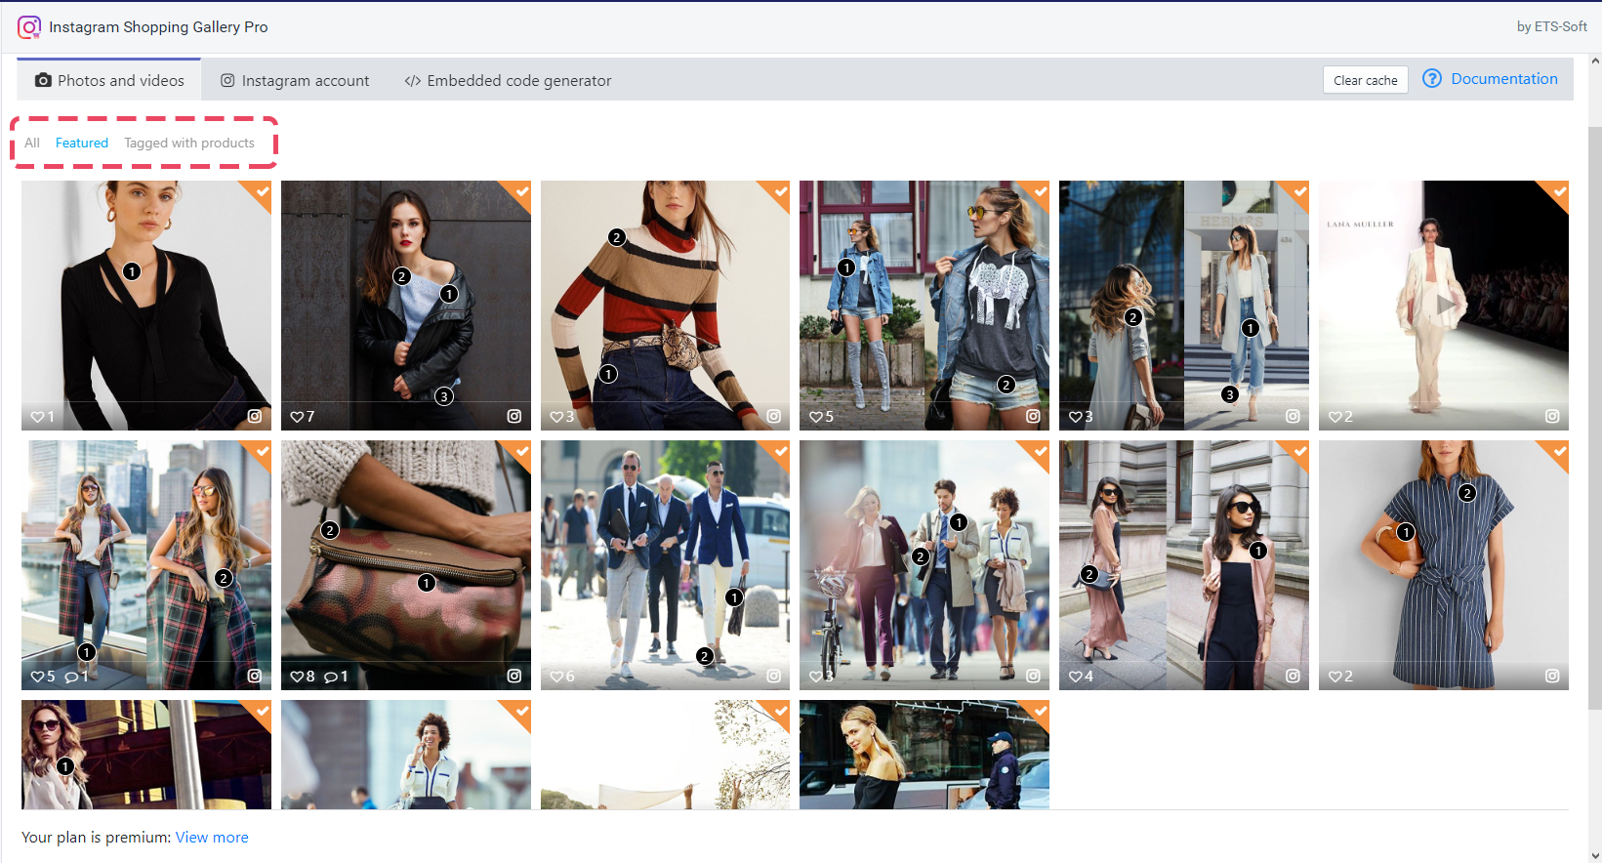
Task: Click product tag 2 on striped dress shoulder
Action: click(x=1466, y=493)
